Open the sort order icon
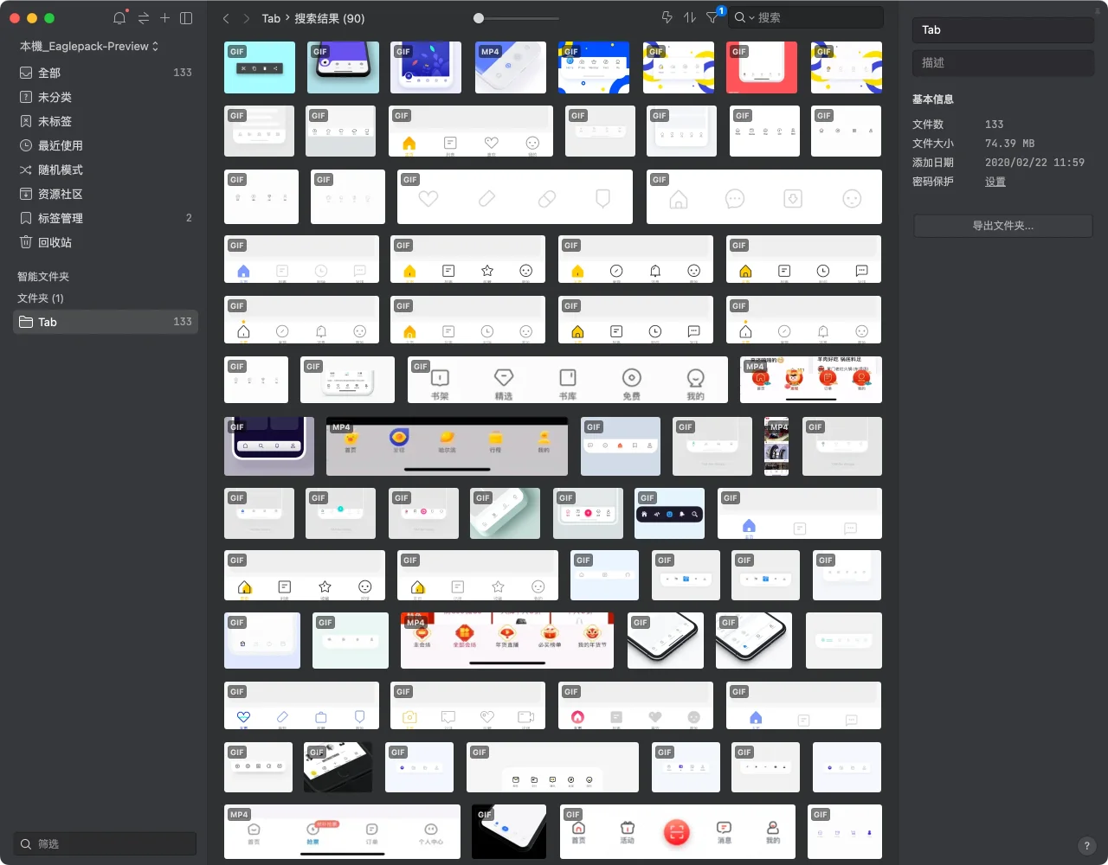This screenshot has height=865, width=1108. (690, 17)
